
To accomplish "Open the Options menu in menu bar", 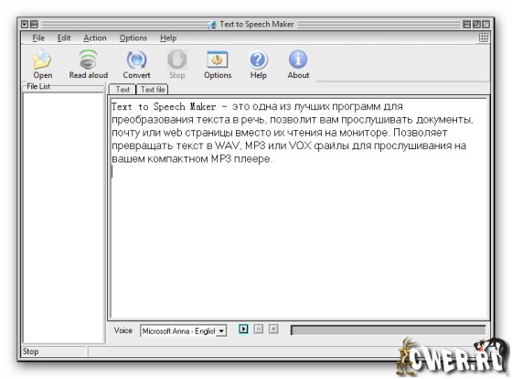I will pos(133,38).
